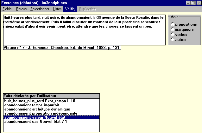Open the Sélectionner menu
The width and height of the screenshot is (202, 133).
click(40, 9)
